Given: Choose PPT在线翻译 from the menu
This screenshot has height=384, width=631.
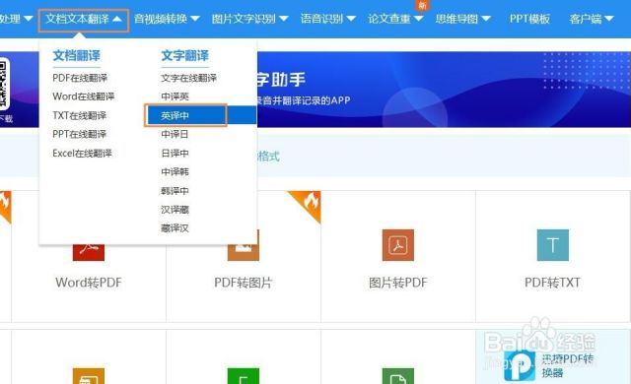Looking at the screenshot, I should (79, 134).
